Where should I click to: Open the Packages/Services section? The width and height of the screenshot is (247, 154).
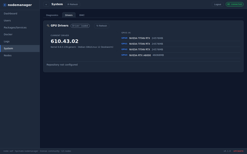point(20,27)
